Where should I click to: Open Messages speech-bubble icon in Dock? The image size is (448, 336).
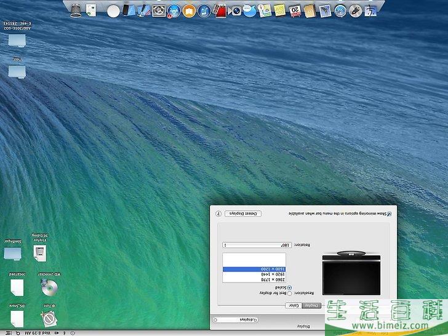[250, 12]
